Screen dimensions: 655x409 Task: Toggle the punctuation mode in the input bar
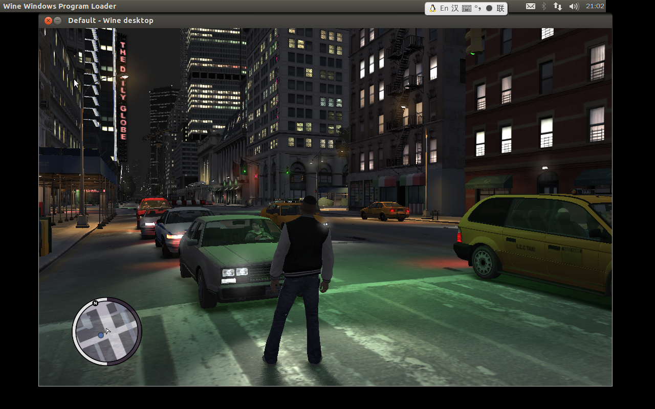tap(477, 8)
